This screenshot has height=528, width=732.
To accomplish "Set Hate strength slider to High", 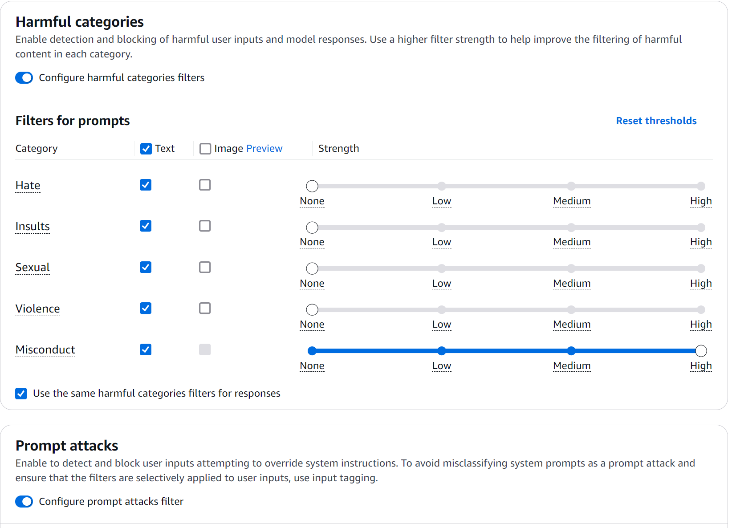I will pyautogui.click(x=701, y=186).
